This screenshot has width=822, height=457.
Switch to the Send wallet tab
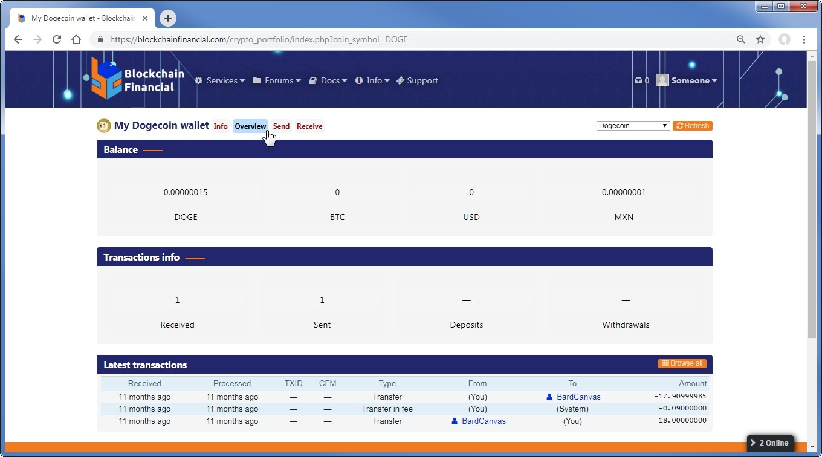tap(281, 126)
